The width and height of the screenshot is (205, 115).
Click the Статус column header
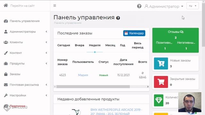pos(103,62)
